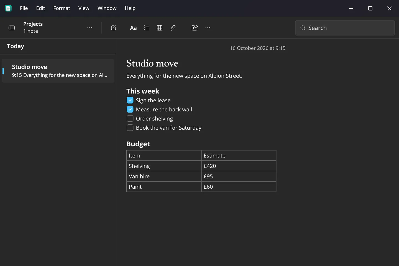The image size is (399, 266).
Task: Close the notes window
Action: 389,8
